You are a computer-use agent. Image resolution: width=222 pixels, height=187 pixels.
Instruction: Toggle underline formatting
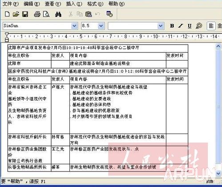tap(190, 26)
